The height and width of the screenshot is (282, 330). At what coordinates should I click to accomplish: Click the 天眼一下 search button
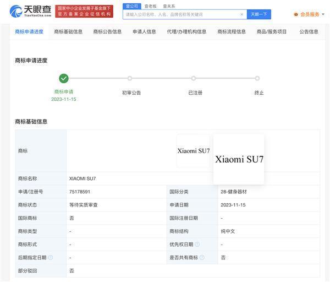coord(258,14)
